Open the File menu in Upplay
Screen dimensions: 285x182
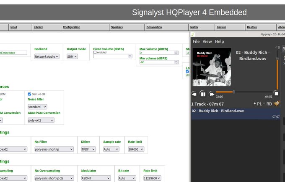tap(196, 41)
